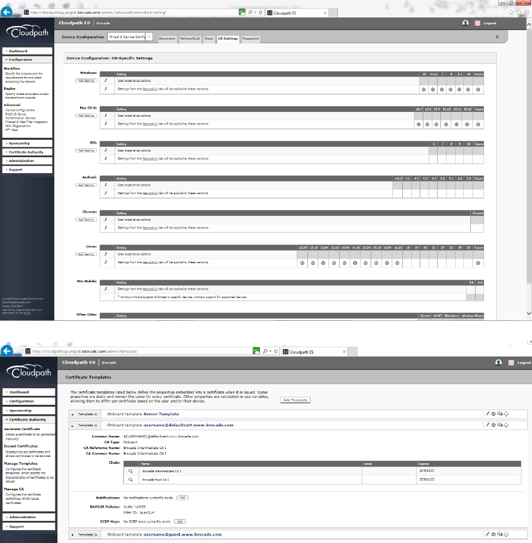Toggle Linux 16.10 power icon
The width and height of the screenshot is (532, 543).
pos(397,263)
